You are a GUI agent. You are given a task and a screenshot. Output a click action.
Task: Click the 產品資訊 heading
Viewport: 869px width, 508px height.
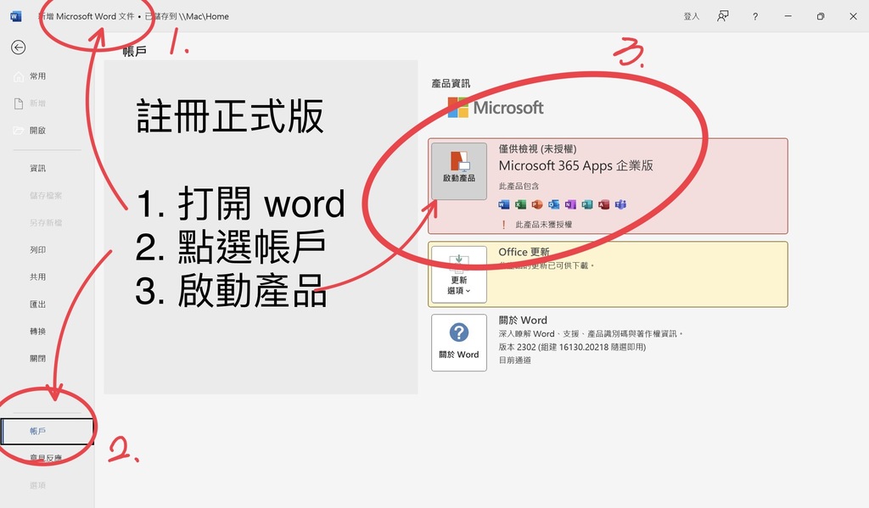451,84
